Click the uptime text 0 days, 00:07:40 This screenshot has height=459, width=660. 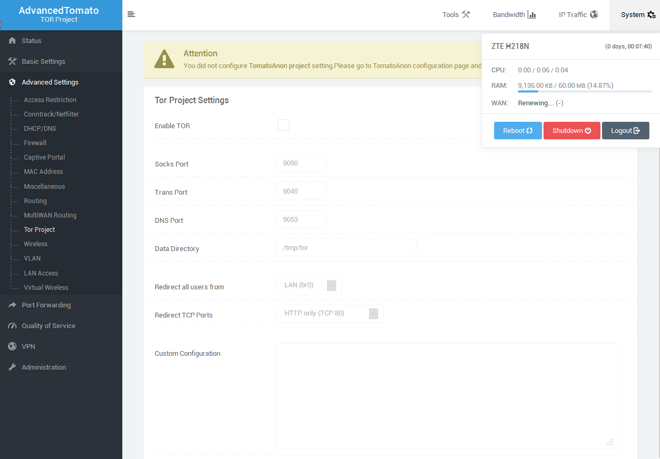[x=628, y=46]
